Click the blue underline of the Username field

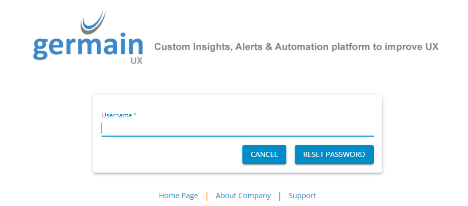pyautogui.click(x=238, y=136)
